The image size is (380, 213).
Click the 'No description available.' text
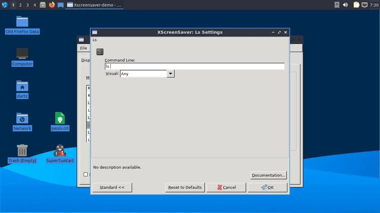(117, 167)
